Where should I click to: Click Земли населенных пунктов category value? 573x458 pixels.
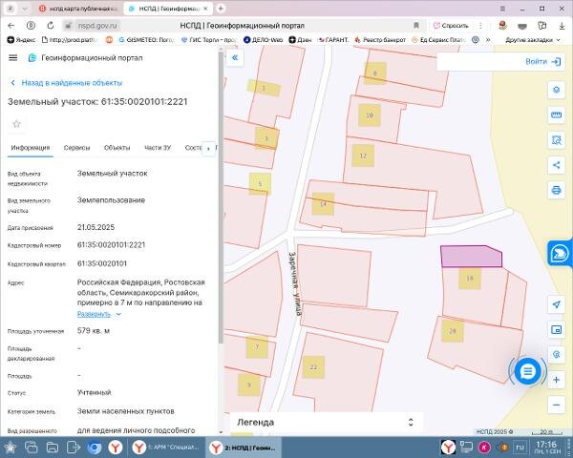coord(126,411)
